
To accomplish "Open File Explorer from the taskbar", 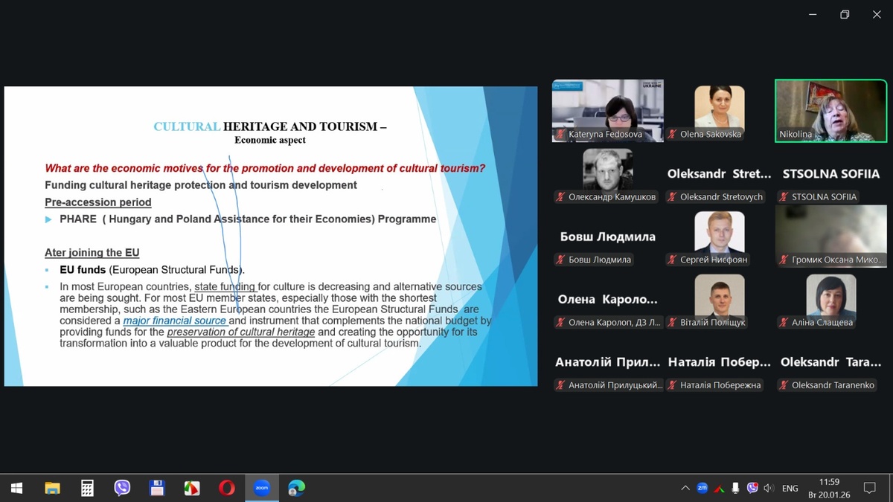I will click(x=52, y=488).
